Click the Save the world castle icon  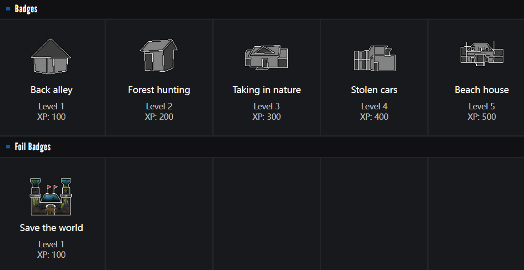click(x=51, y=196)
